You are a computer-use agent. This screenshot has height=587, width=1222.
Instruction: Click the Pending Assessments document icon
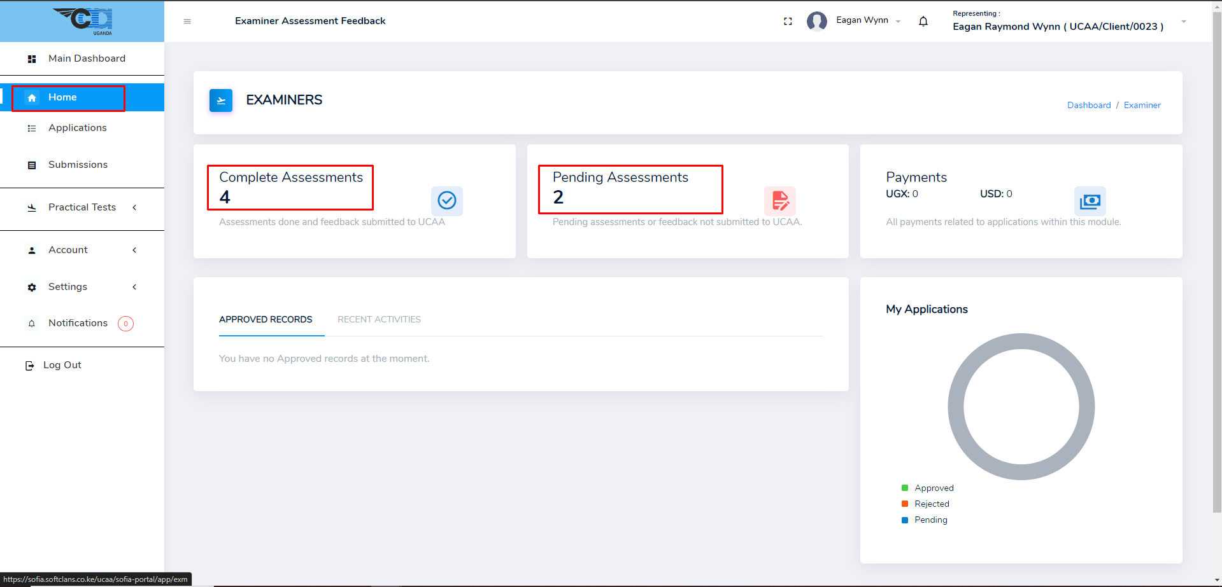pyautogui.click(x=780, y=201)
